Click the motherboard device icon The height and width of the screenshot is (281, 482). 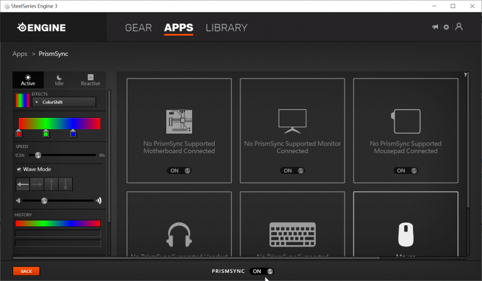point(179,121)
